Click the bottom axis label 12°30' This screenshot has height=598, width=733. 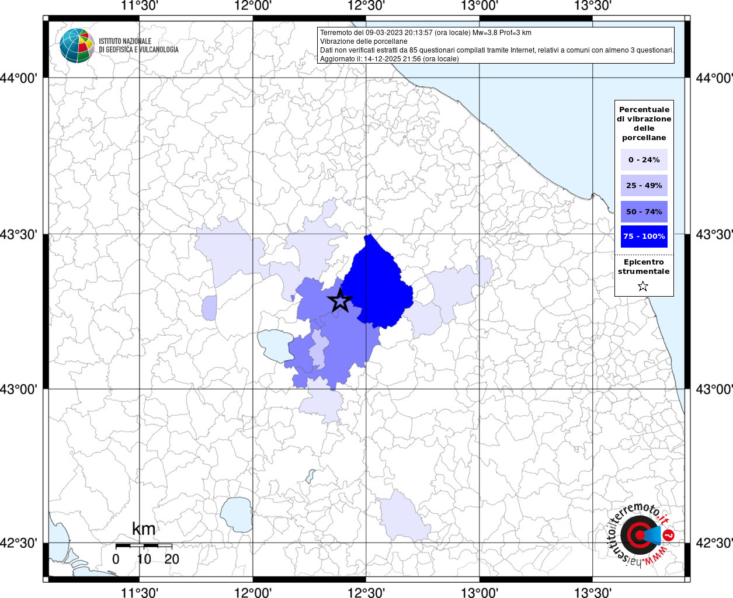[x=366, y=592]
